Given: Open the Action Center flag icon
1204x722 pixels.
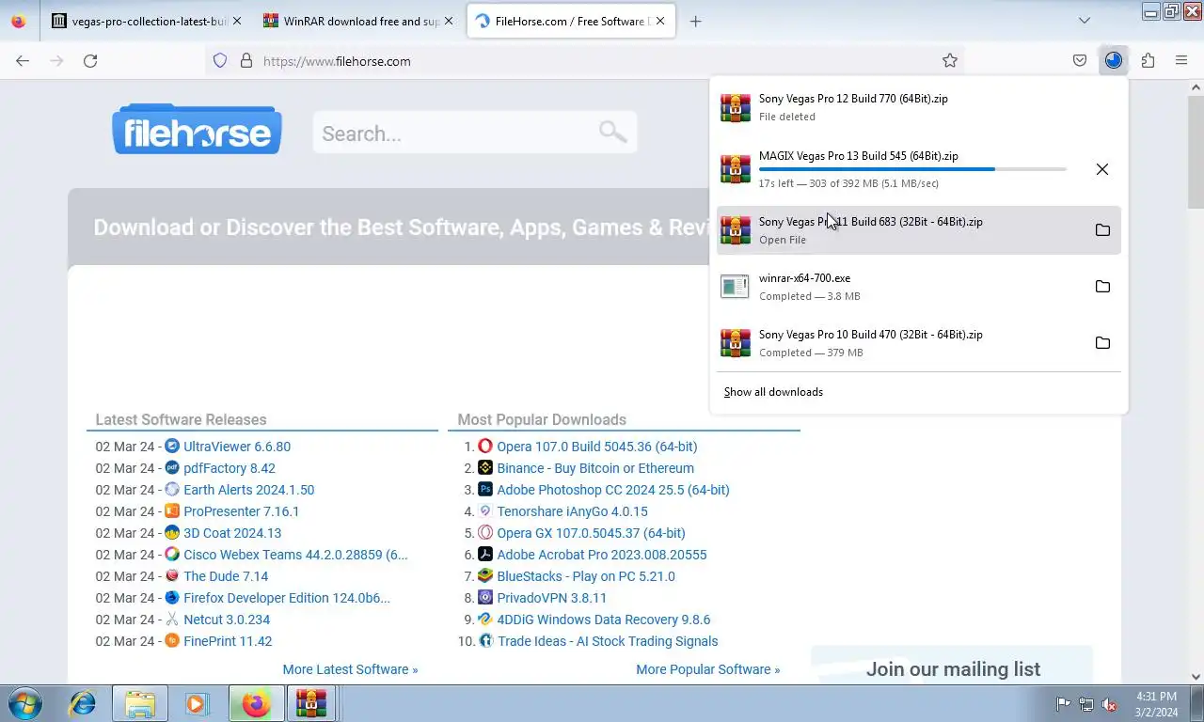Looking at the screenshot, I should click(1063, 704).
